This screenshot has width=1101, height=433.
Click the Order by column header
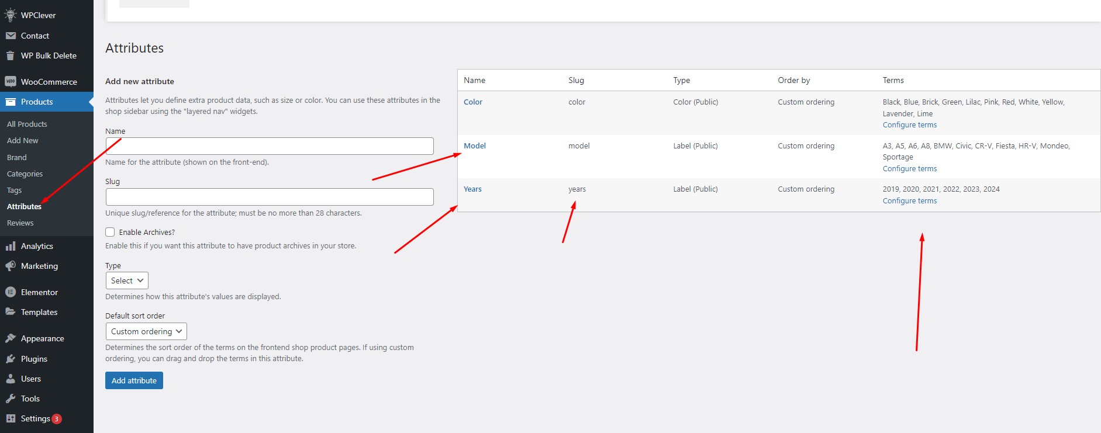coord(793,80)
